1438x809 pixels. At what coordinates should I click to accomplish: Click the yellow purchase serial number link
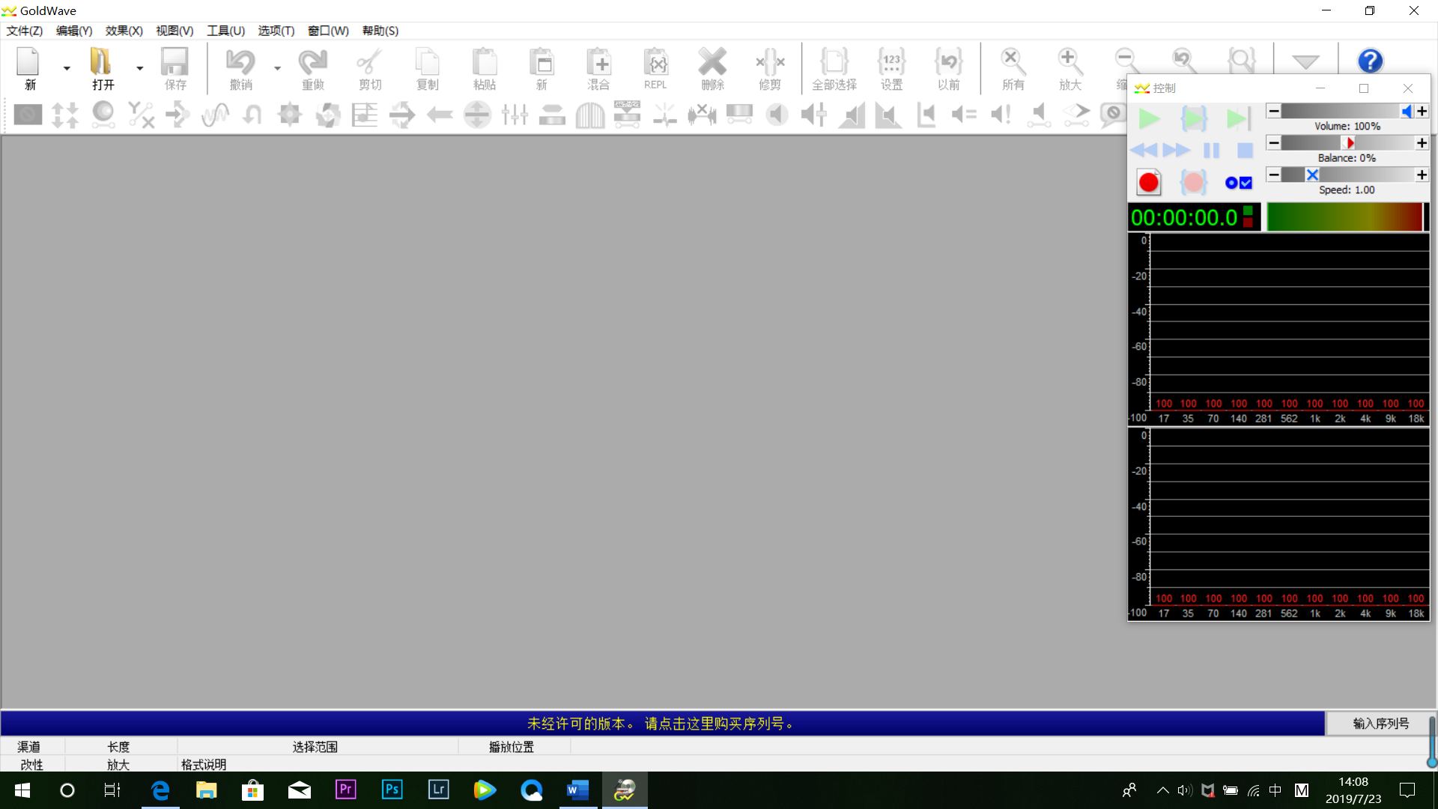661,724
